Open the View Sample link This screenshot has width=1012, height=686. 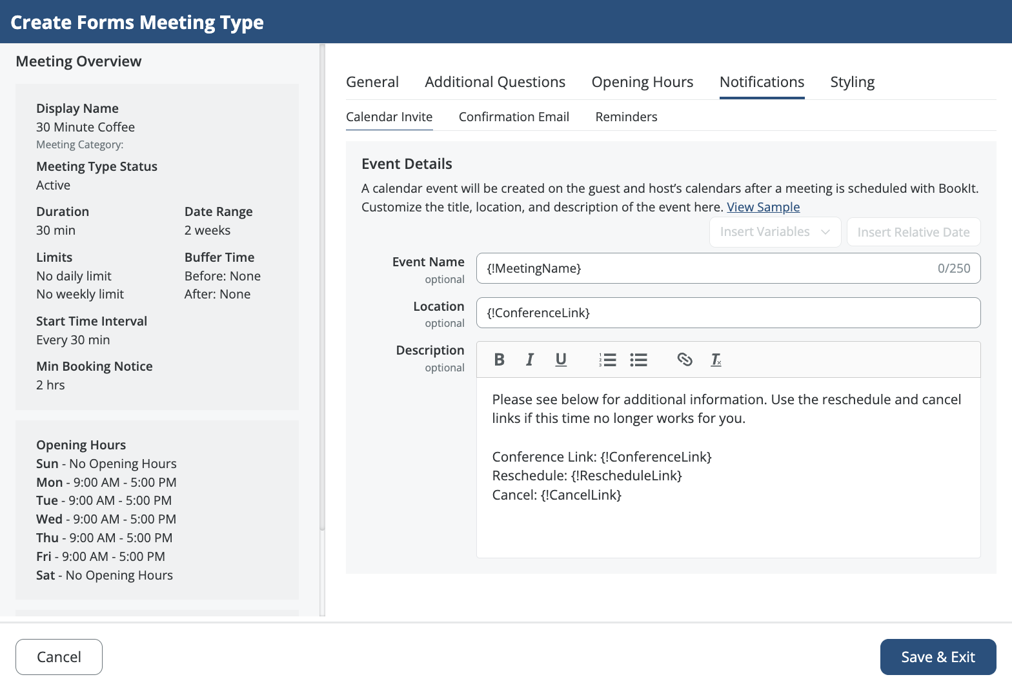[x=763, y=207]
